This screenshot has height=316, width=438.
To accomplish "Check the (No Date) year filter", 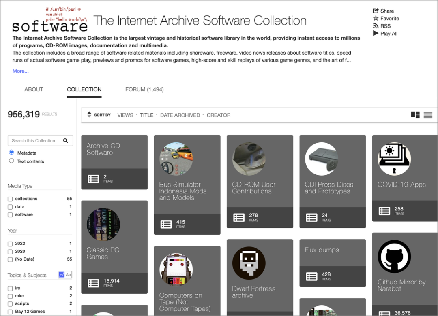I will 10,259.
